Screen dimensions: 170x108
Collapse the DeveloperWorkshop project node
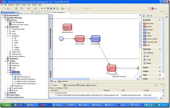[x=3, y=18]
